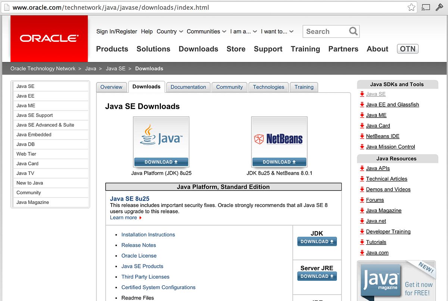Image resolution: width=448 pixels, height=301 pixels.
Task: Click the wrench extension icon
Action: [x=439, y=7]
